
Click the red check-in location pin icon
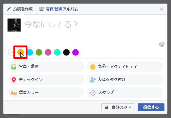tap(14, 80)
